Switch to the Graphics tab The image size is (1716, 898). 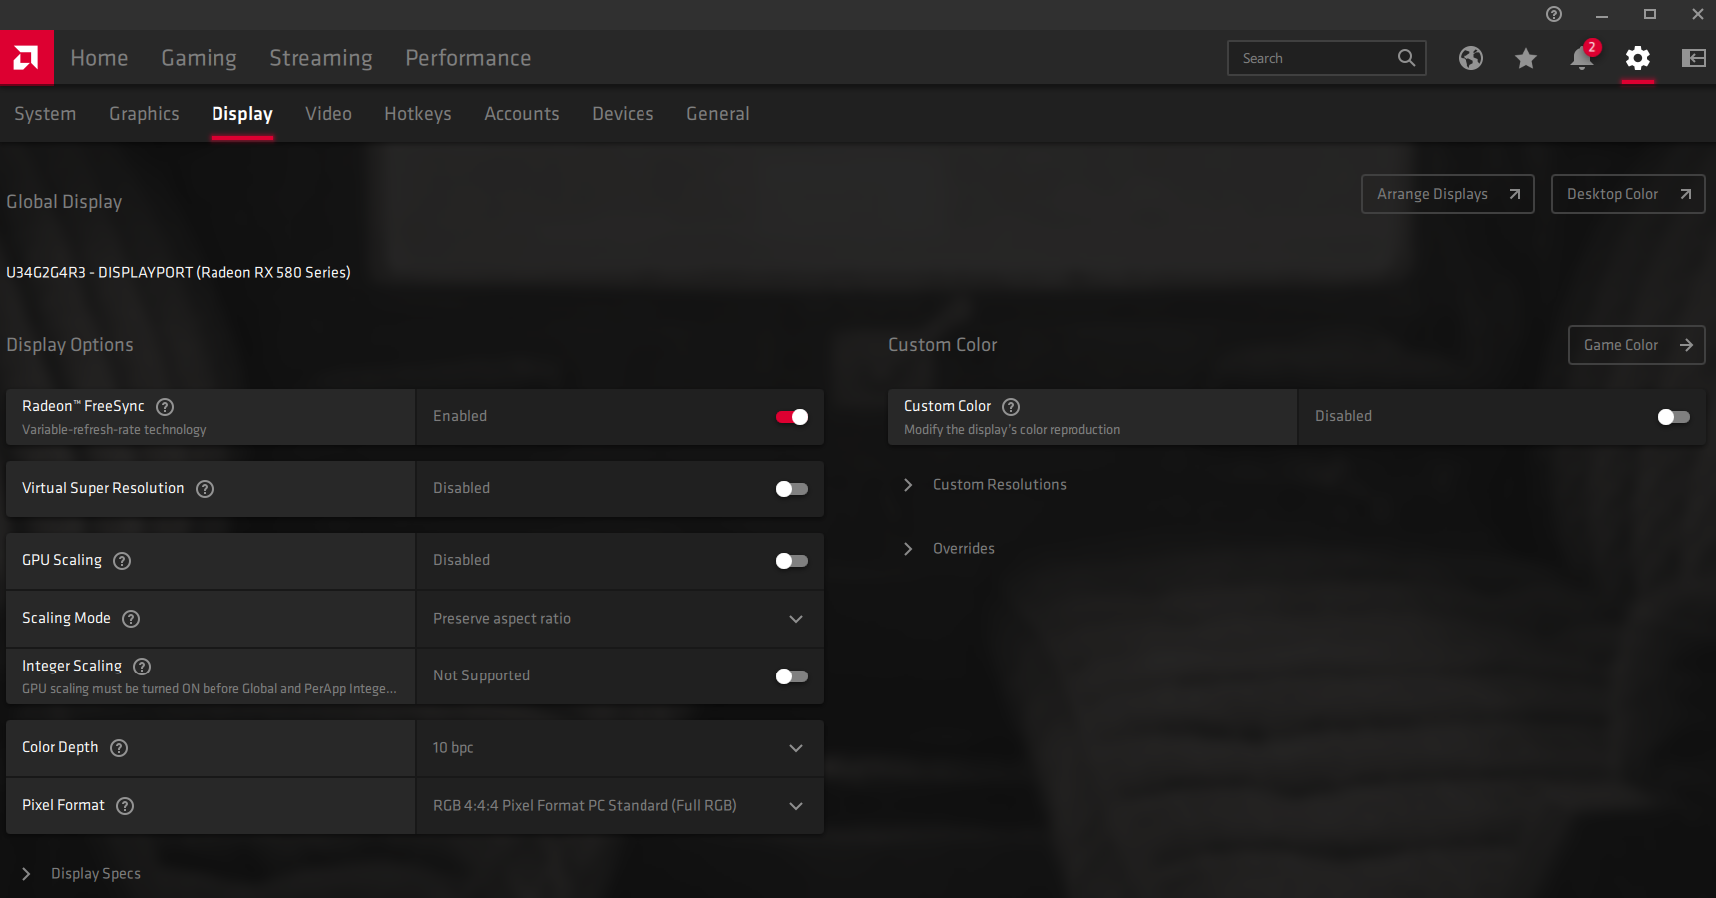pos(144,114)
